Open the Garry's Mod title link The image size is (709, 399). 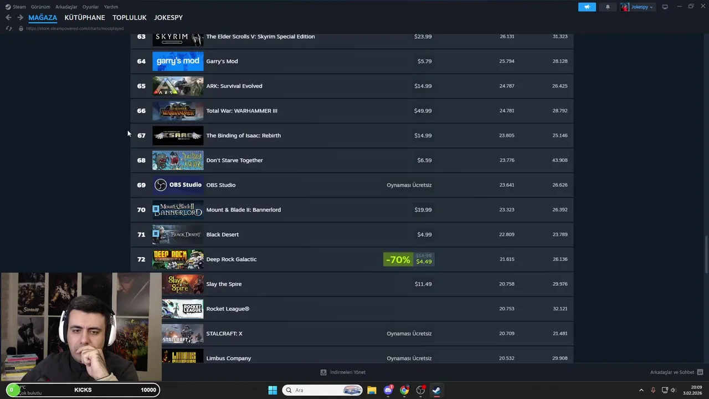click(222, 61)
